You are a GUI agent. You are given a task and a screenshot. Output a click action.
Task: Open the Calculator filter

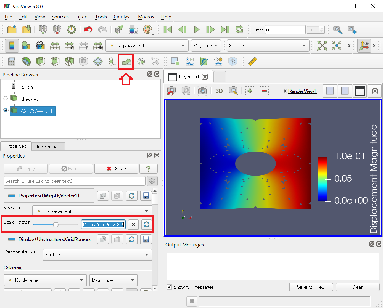12,62
